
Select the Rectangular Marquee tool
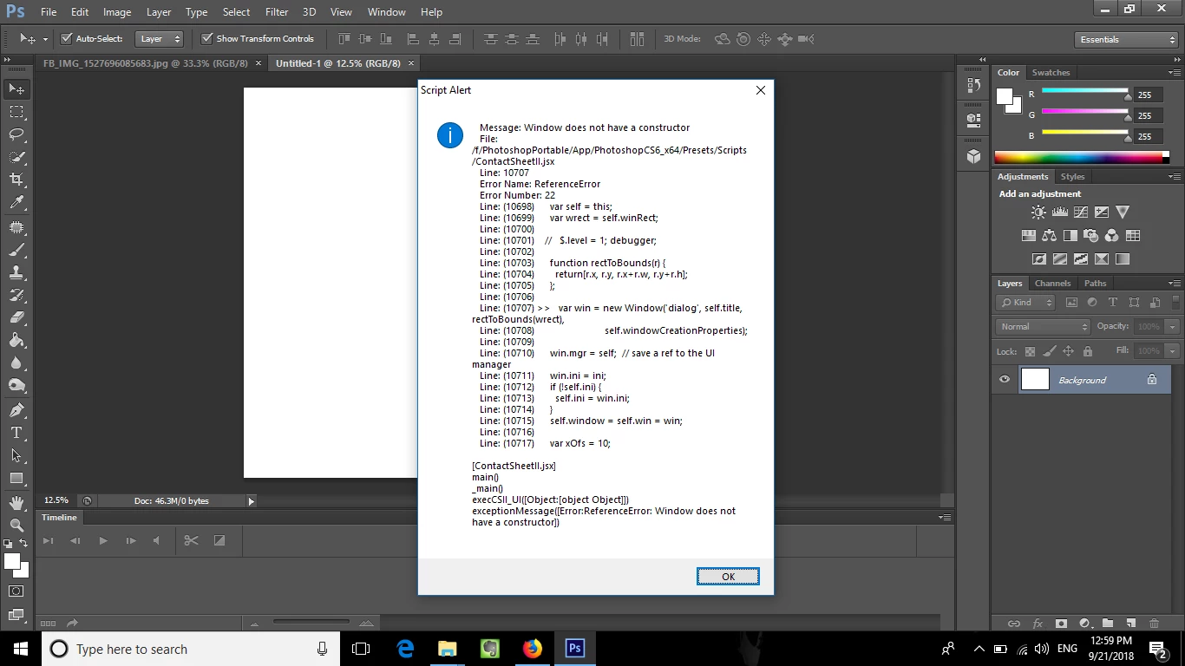(x=16, y=112)
